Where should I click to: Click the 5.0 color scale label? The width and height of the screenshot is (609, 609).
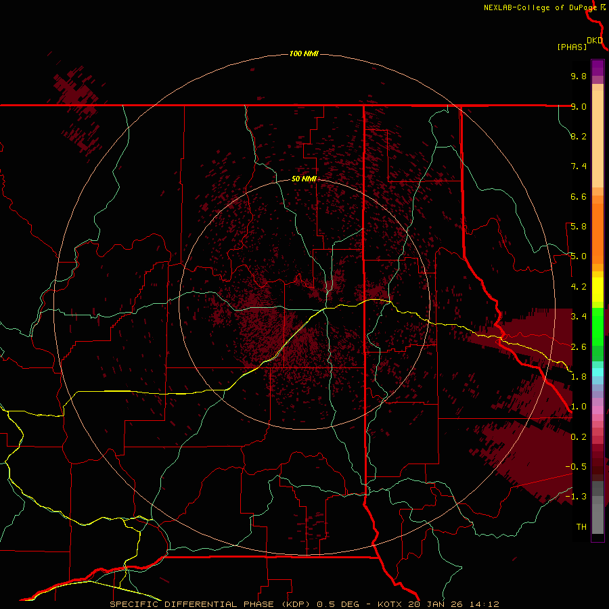579,256
